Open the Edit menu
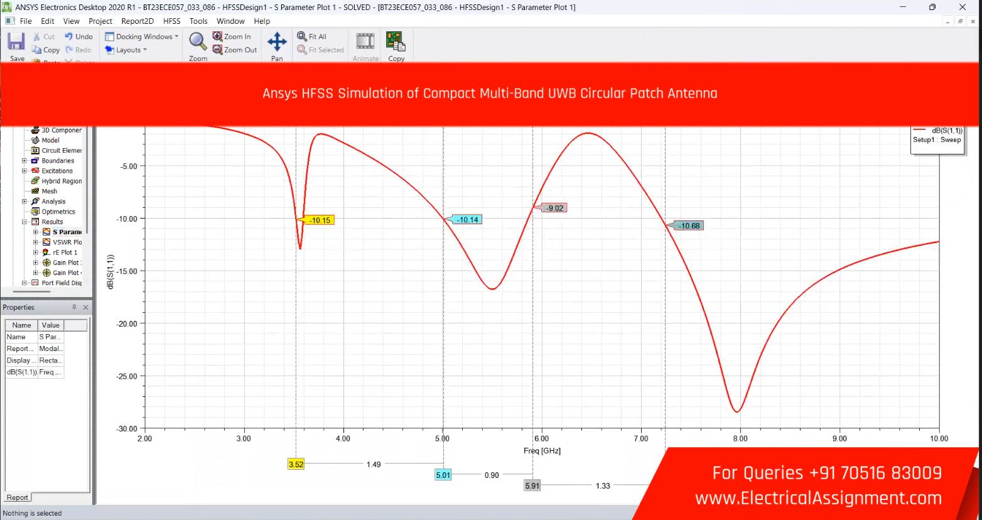Screen dimensions: 982x520 [48, 21]
